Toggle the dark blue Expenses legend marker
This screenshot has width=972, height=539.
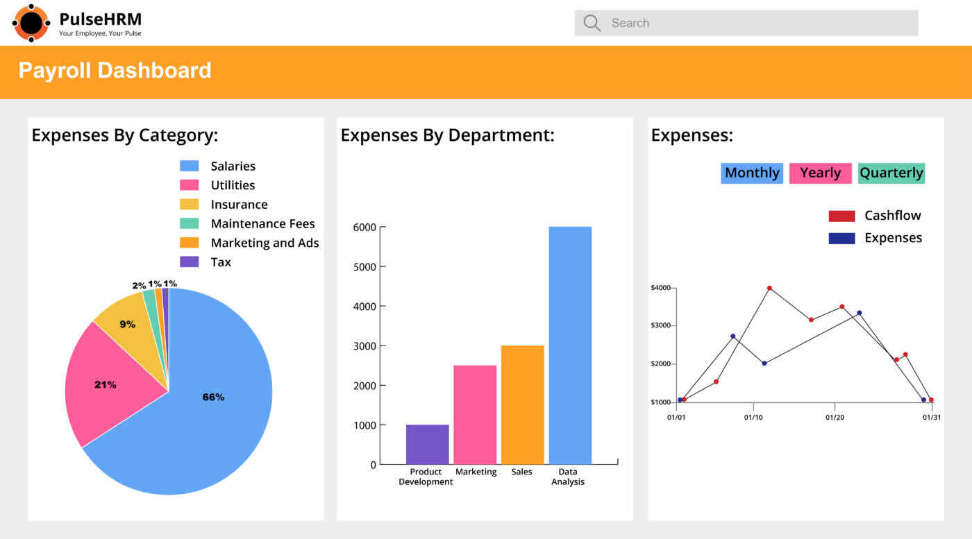841,238
